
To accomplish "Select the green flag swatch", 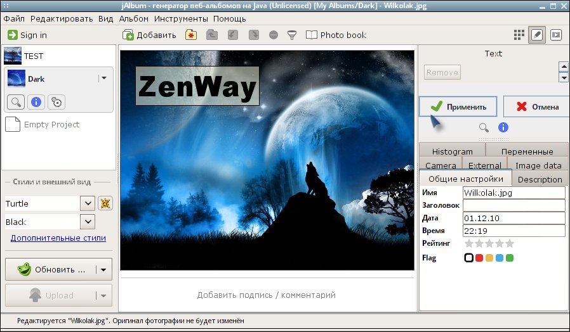I will click(x=510, y=258).
